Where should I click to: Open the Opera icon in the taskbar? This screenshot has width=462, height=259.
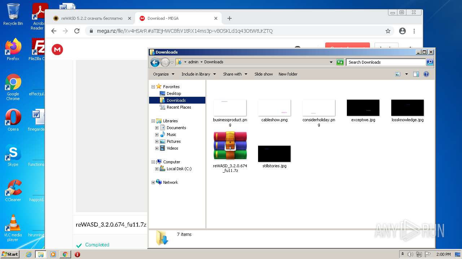77,254
